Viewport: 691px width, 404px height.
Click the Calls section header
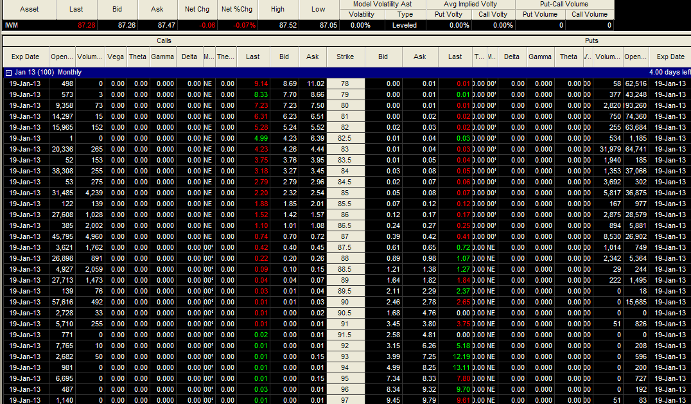(x=164, y=40)
